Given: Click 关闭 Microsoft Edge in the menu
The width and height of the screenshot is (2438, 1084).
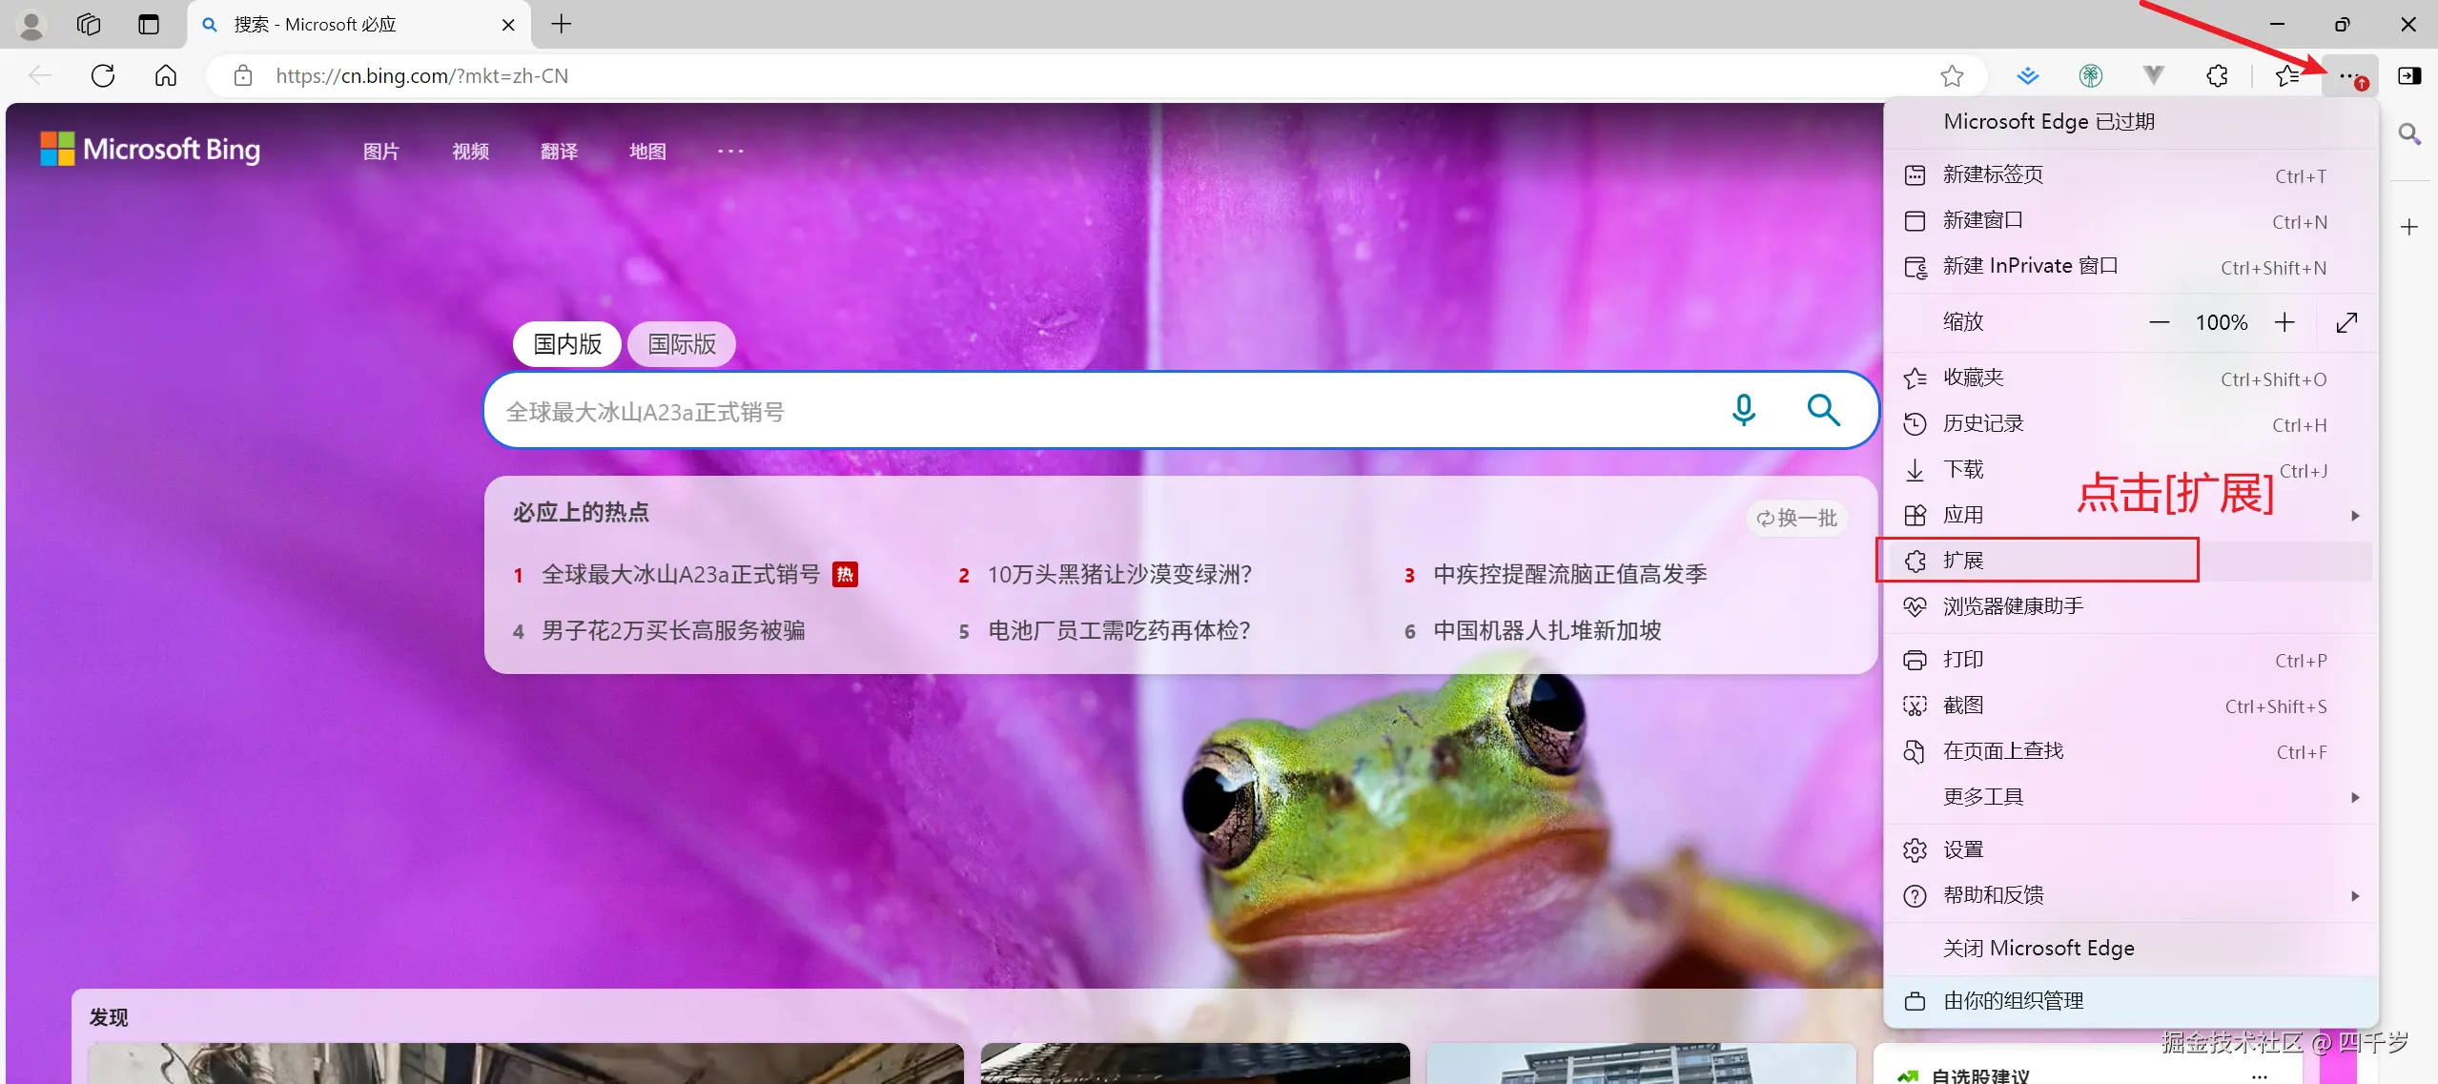Looking at the screenshot, I should click(x=2038, y=948).
